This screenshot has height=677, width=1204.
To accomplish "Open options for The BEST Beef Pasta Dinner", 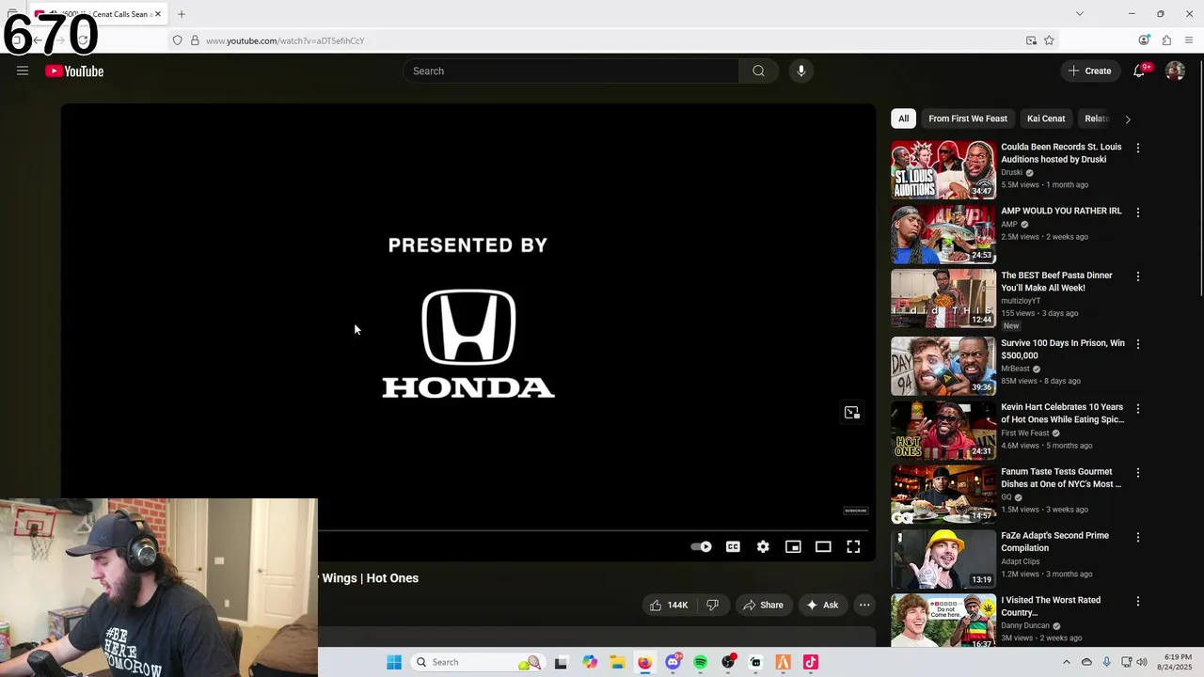I will [1138, 276].
